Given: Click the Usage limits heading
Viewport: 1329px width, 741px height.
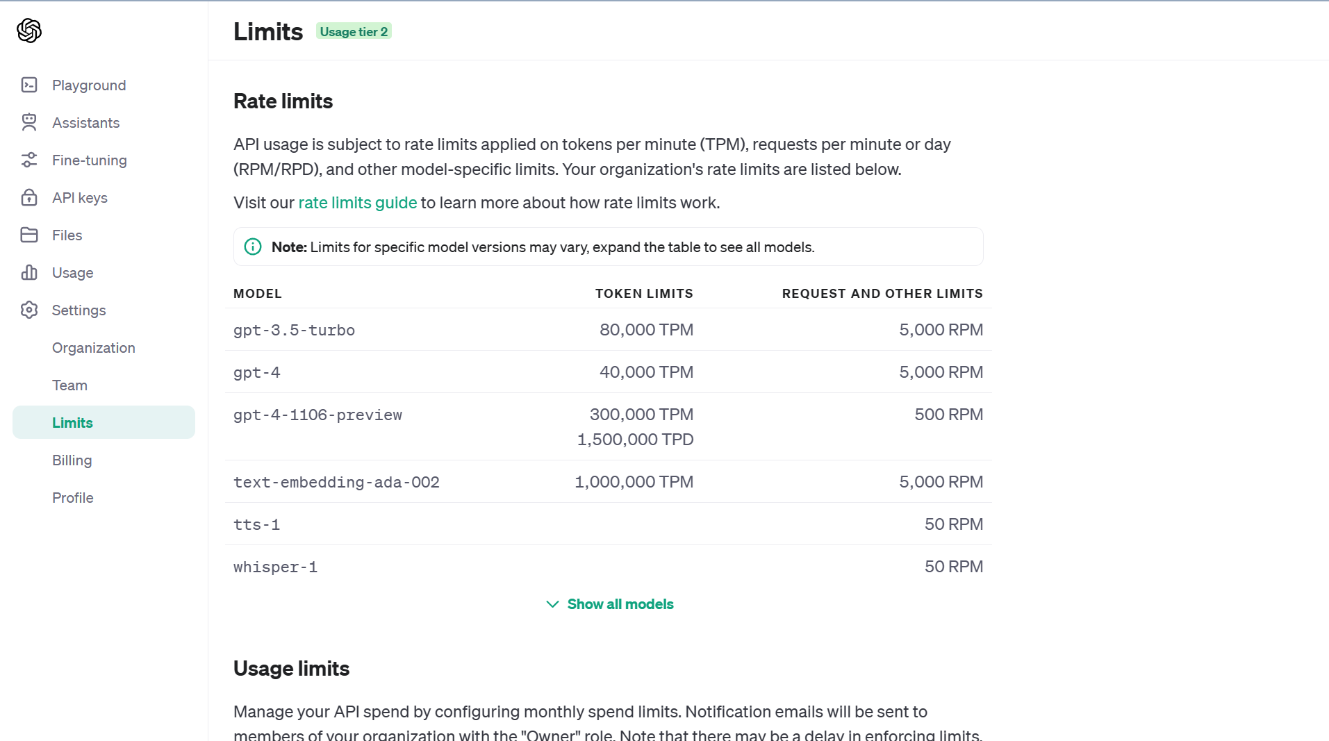Looking at the screenshot, I should (291, 669).
